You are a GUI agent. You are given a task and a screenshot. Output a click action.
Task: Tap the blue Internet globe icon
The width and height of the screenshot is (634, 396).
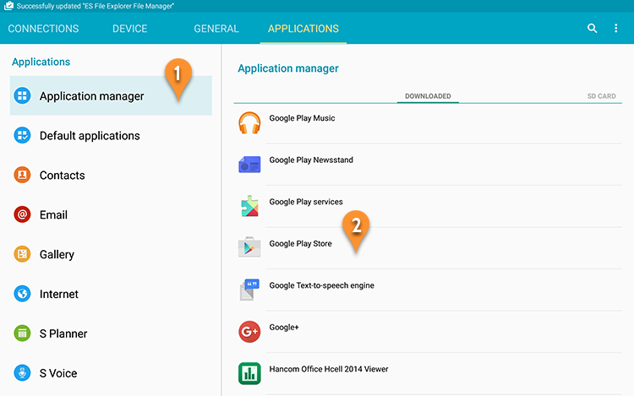(22, 294)
